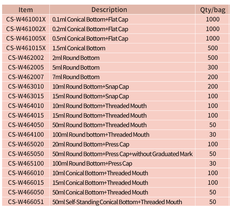Select item code CS-W461015X
Screen dimensions: 230x207
coord(26,48)
